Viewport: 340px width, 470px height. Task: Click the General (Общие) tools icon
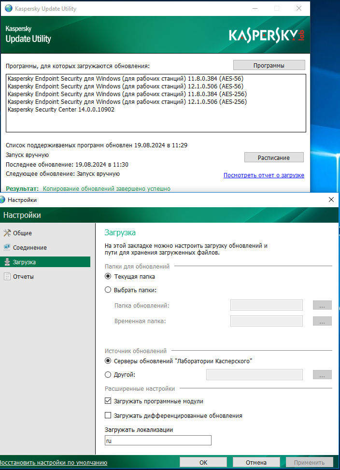click(7, 233)
